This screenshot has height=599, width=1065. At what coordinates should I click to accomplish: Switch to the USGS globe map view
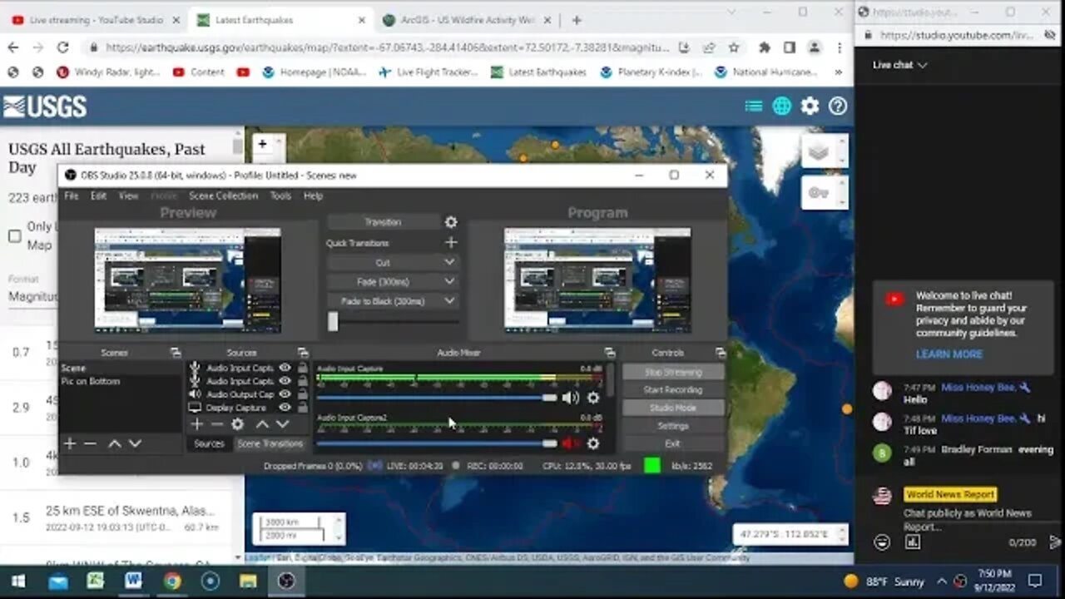click(781, 106)
